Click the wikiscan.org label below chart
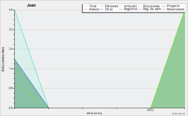The height and width of the screenshot is (116, 188). [94, 113]
